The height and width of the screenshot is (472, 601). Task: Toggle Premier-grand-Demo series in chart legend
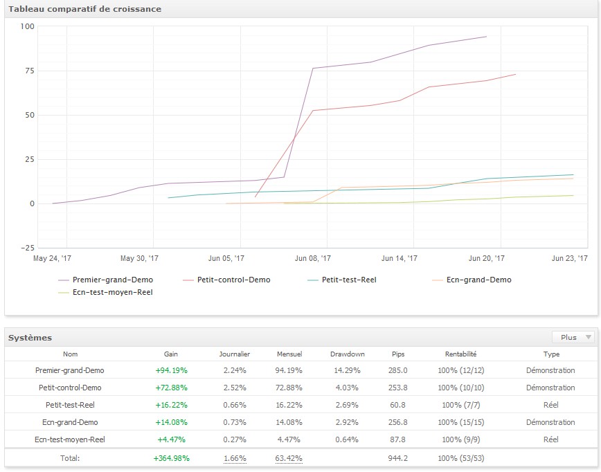click(x=105, y=280)
